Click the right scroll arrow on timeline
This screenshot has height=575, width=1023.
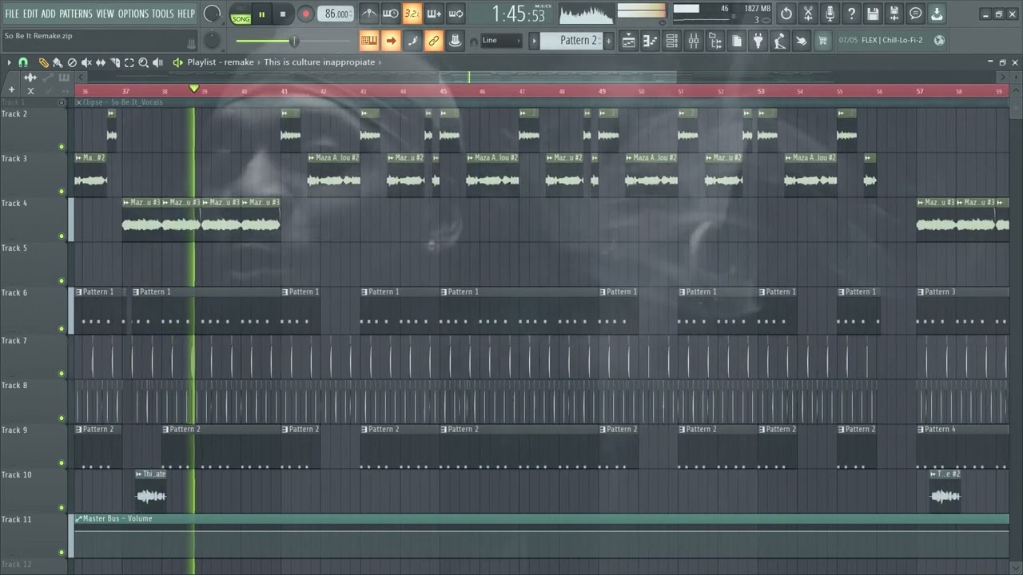click(1003, 77)
